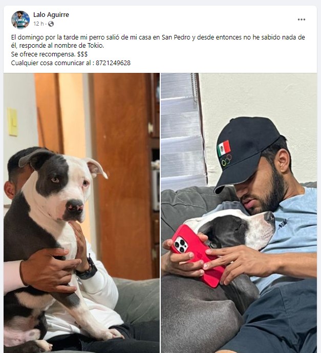Click the red phone in the right photo

197,255
